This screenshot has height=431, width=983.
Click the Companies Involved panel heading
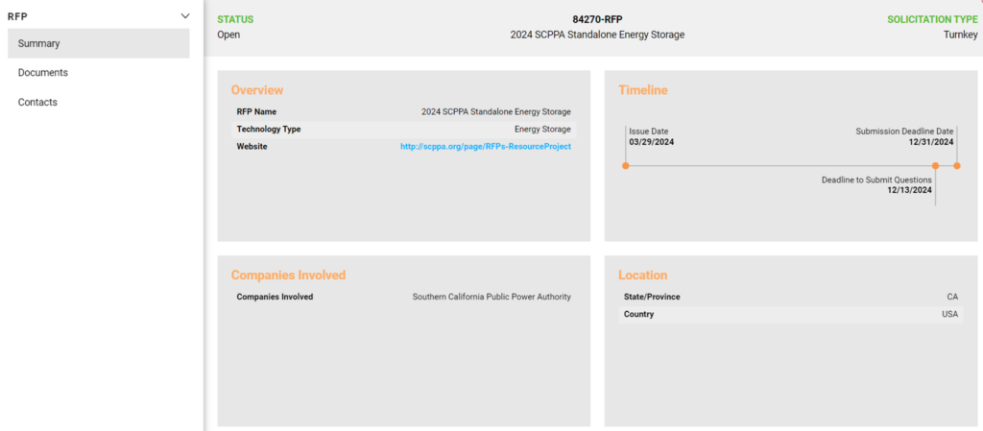[288, 275]
